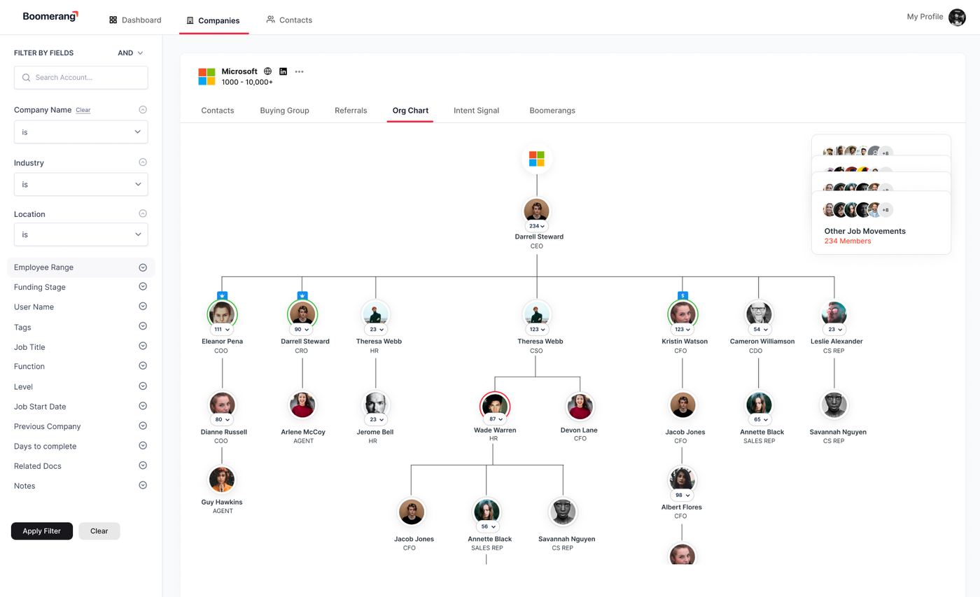The image size is (980, 597).
Task: Expand the User Name filter
Action: [143, 307]
